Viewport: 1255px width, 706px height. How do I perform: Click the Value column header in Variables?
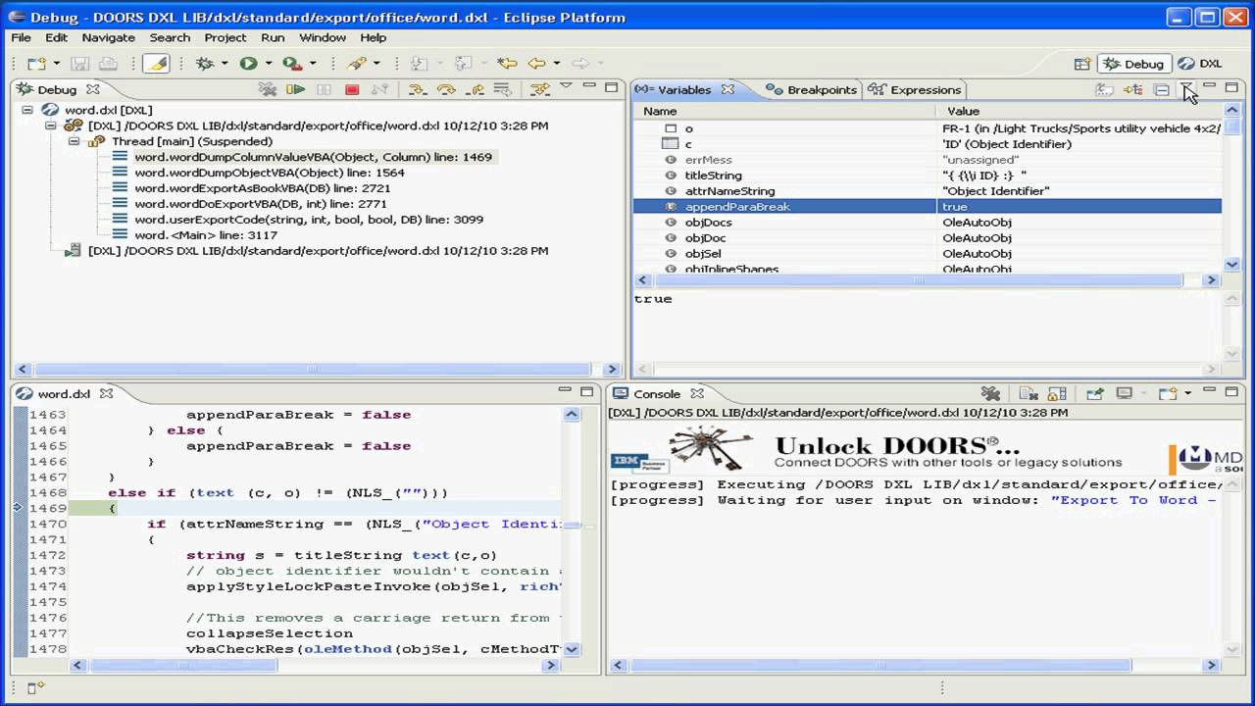point(1079,111)
